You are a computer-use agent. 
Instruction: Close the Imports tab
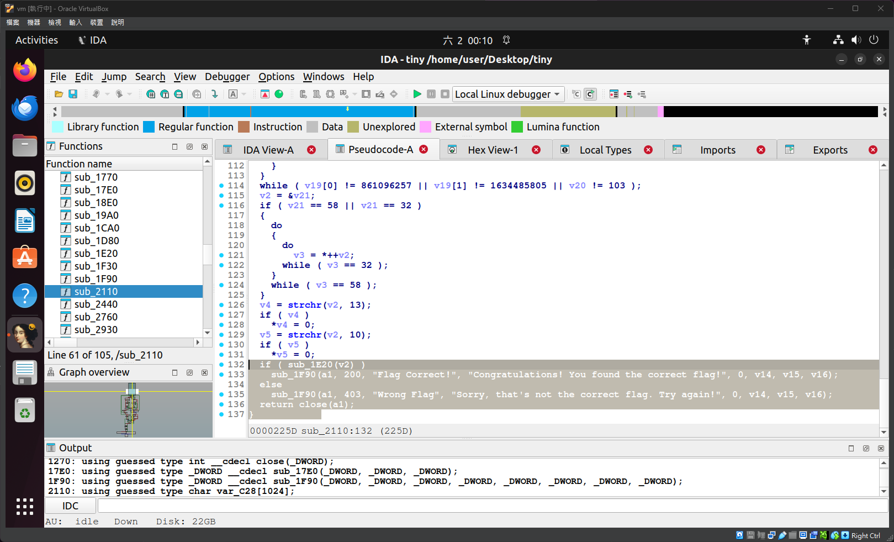pyautogui.click(x=761, y=150)
